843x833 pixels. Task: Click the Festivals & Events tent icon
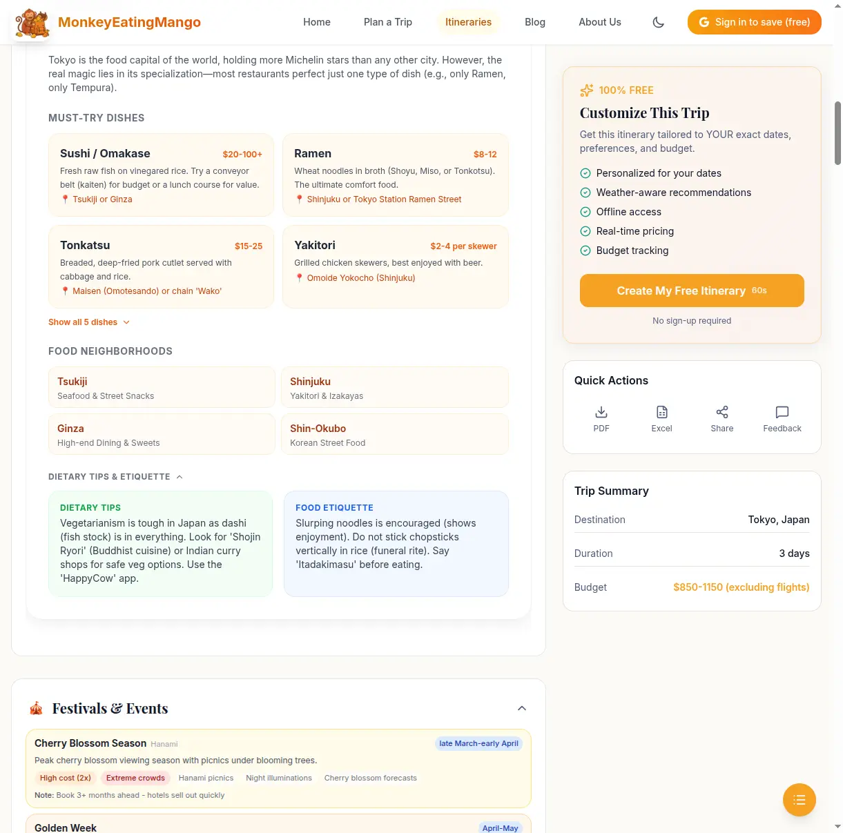pyautogui.click(x=37, y=709)
